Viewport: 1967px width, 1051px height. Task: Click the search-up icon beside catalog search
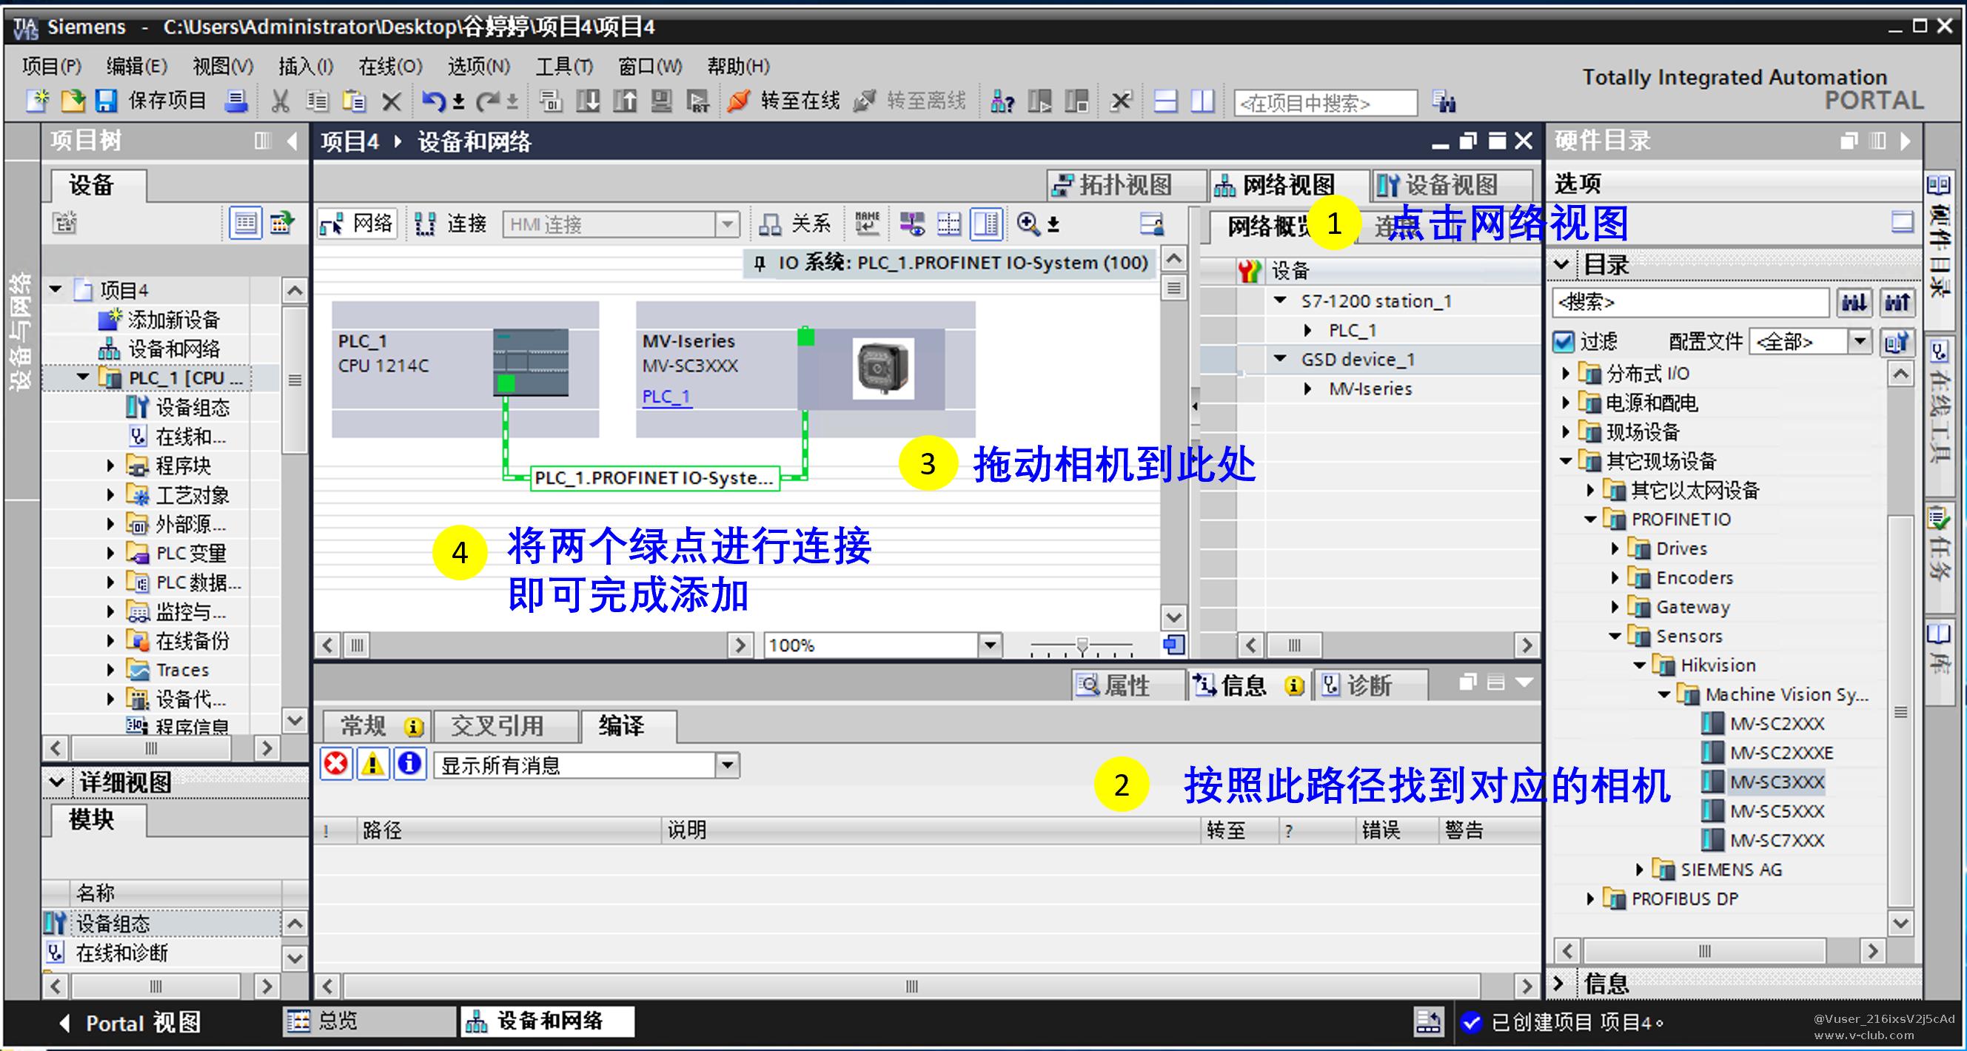[x=1897, y=302]
